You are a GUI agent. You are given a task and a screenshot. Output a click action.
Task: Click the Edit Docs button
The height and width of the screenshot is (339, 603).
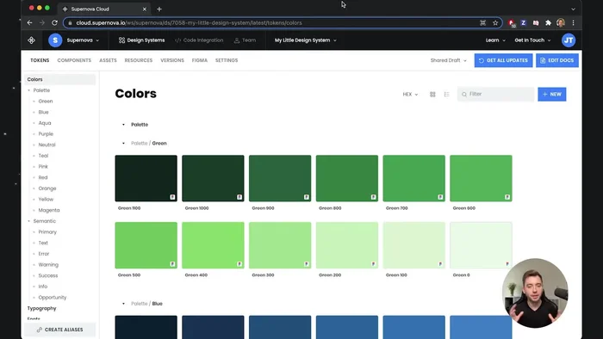coord(557,60)
